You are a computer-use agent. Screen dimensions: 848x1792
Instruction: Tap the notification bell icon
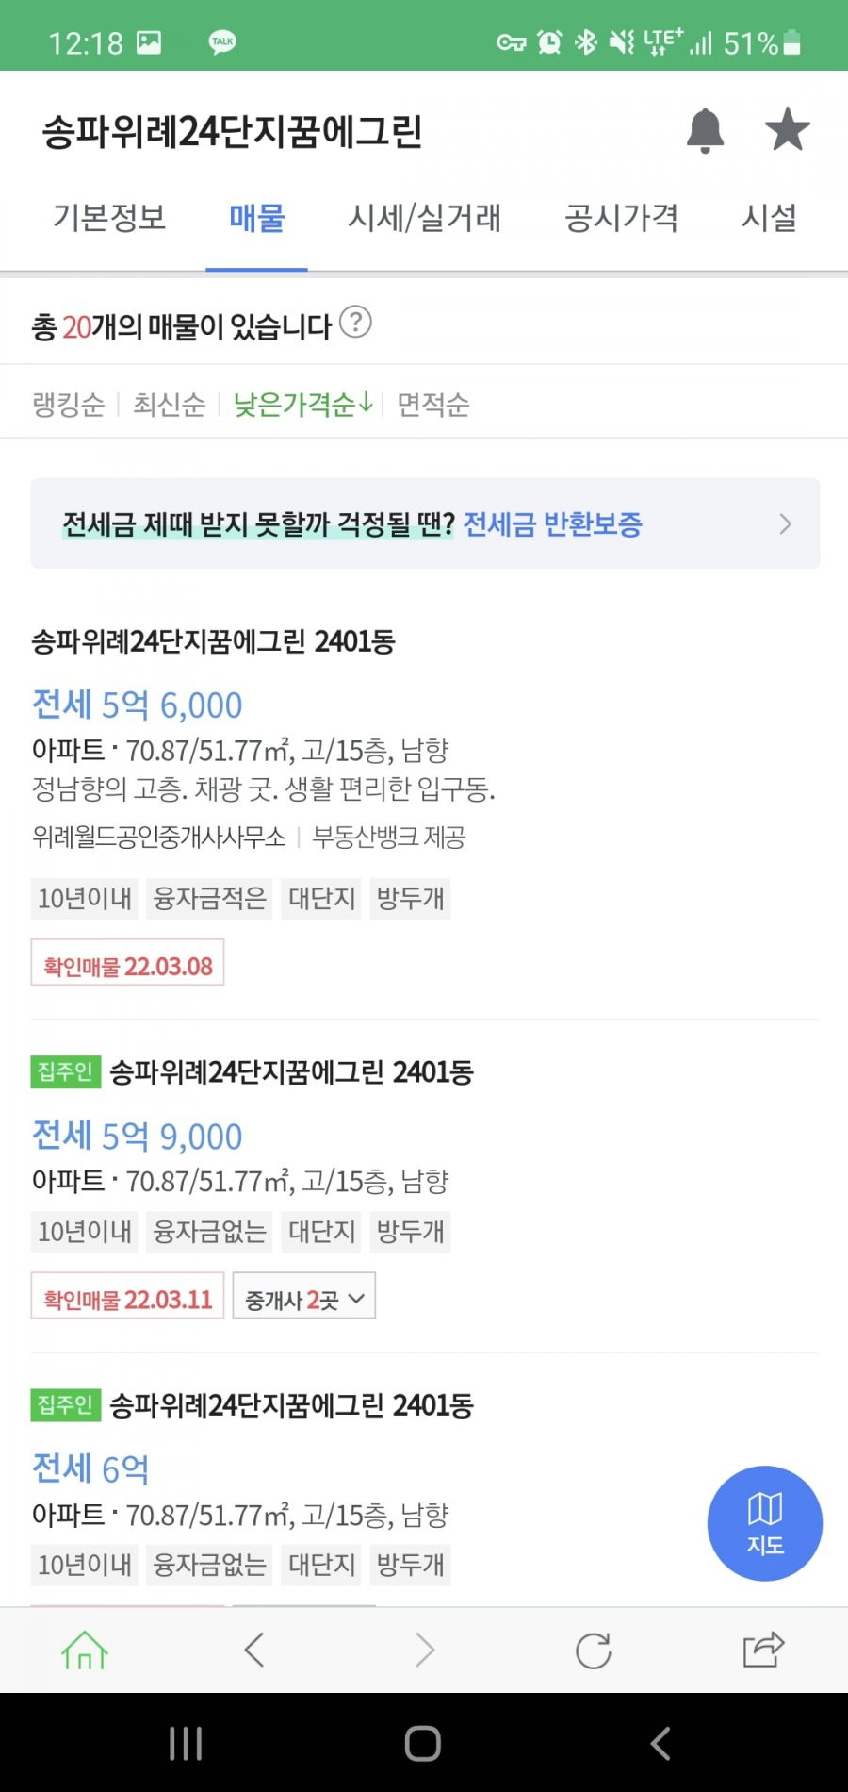(x=705, y=130)
